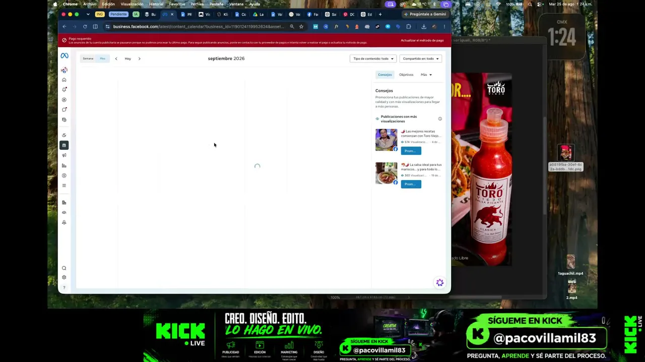This screenshot has height=362, width=645.
Task: Open the megaphone Ads icon in sidebar
Action: pos(64,155)
